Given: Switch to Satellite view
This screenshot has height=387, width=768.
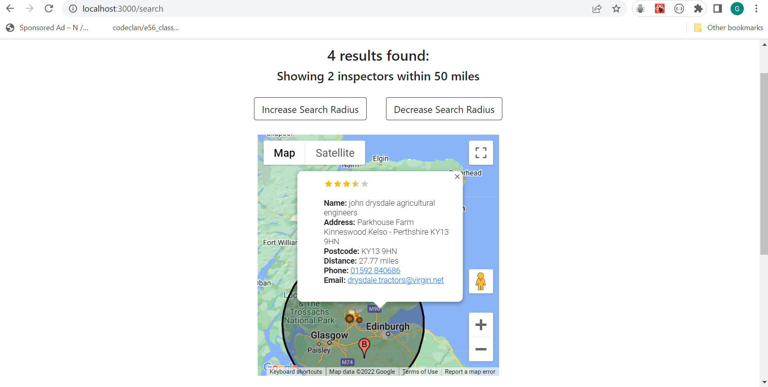Looking at the screenshot, I should [335, 153].
